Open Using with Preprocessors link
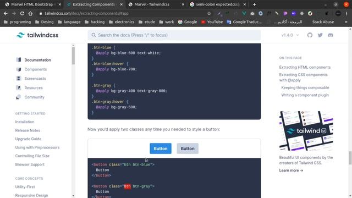 (x=37, y=147)
